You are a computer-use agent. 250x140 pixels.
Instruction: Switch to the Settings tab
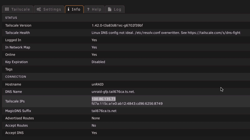49,9
